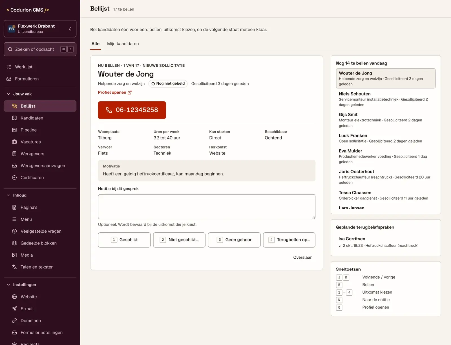Click the Menu hamburger icon
451x345 pixels.
pyautogui.click(x=14, y=219)
